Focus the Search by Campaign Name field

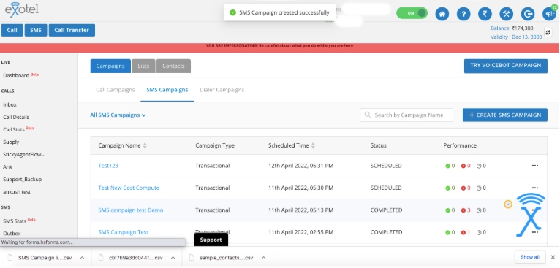click(406, 115)
